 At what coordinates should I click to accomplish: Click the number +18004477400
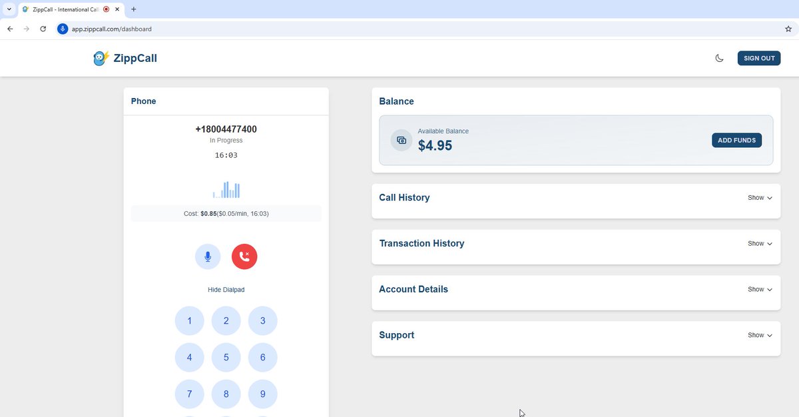(x=226, y=129)
